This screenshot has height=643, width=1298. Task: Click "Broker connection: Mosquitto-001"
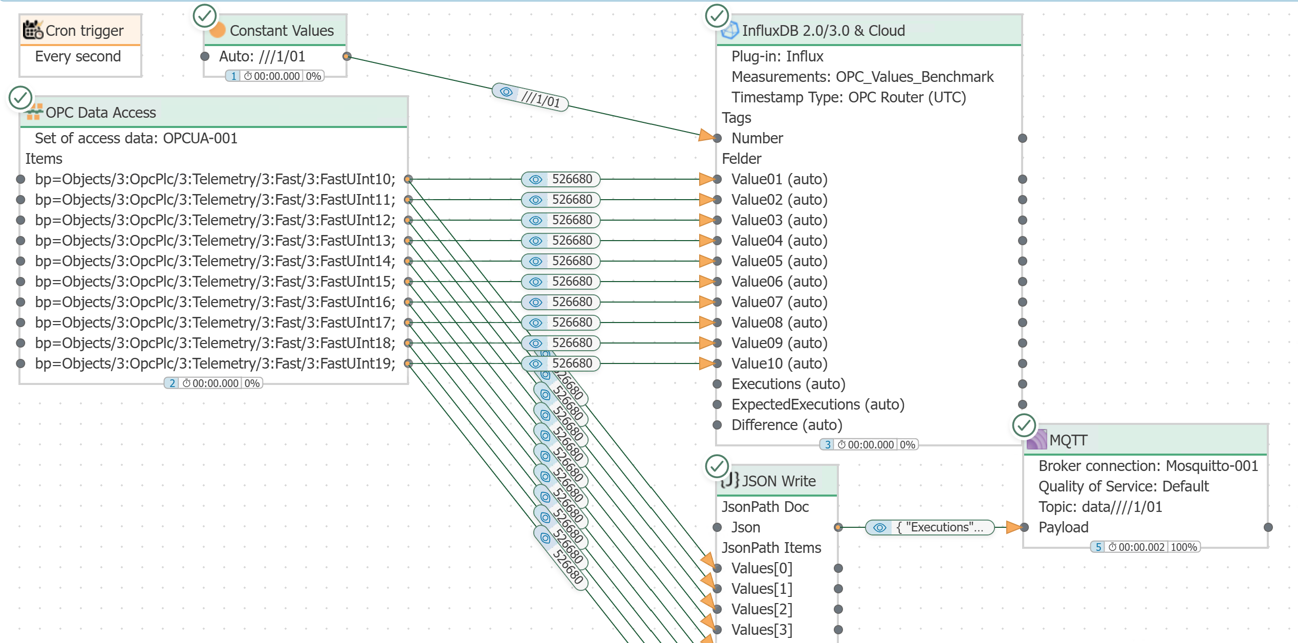1148,466
